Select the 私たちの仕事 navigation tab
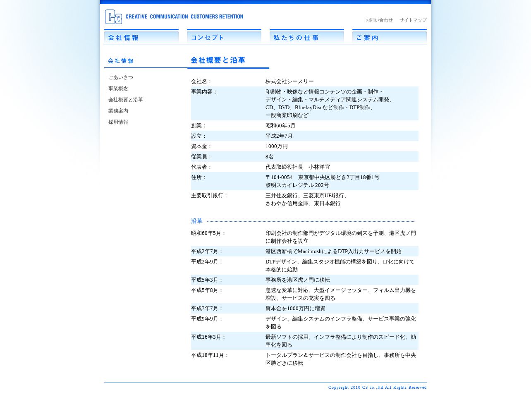Viewport: 531px width, 402px height. [x=307, y=36]
